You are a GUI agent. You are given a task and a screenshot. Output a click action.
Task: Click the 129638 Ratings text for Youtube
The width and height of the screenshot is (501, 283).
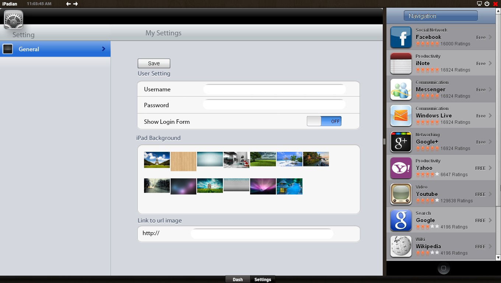[456, 201]
